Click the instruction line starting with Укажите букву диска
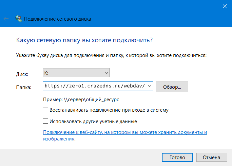The width and height of the screenshot is (232, 166). [111, 56]
